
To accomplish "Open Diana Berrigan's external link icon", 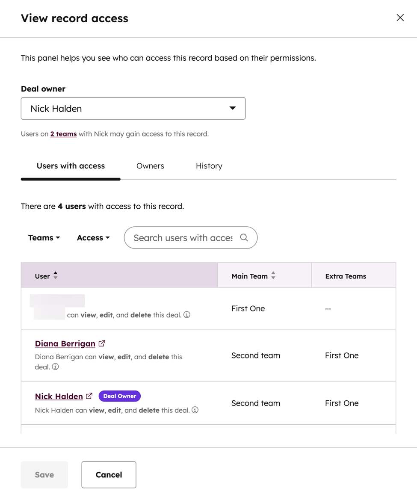I will [101, 343].
